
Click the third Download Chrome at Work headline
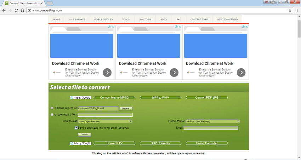(x=210, y=63)
